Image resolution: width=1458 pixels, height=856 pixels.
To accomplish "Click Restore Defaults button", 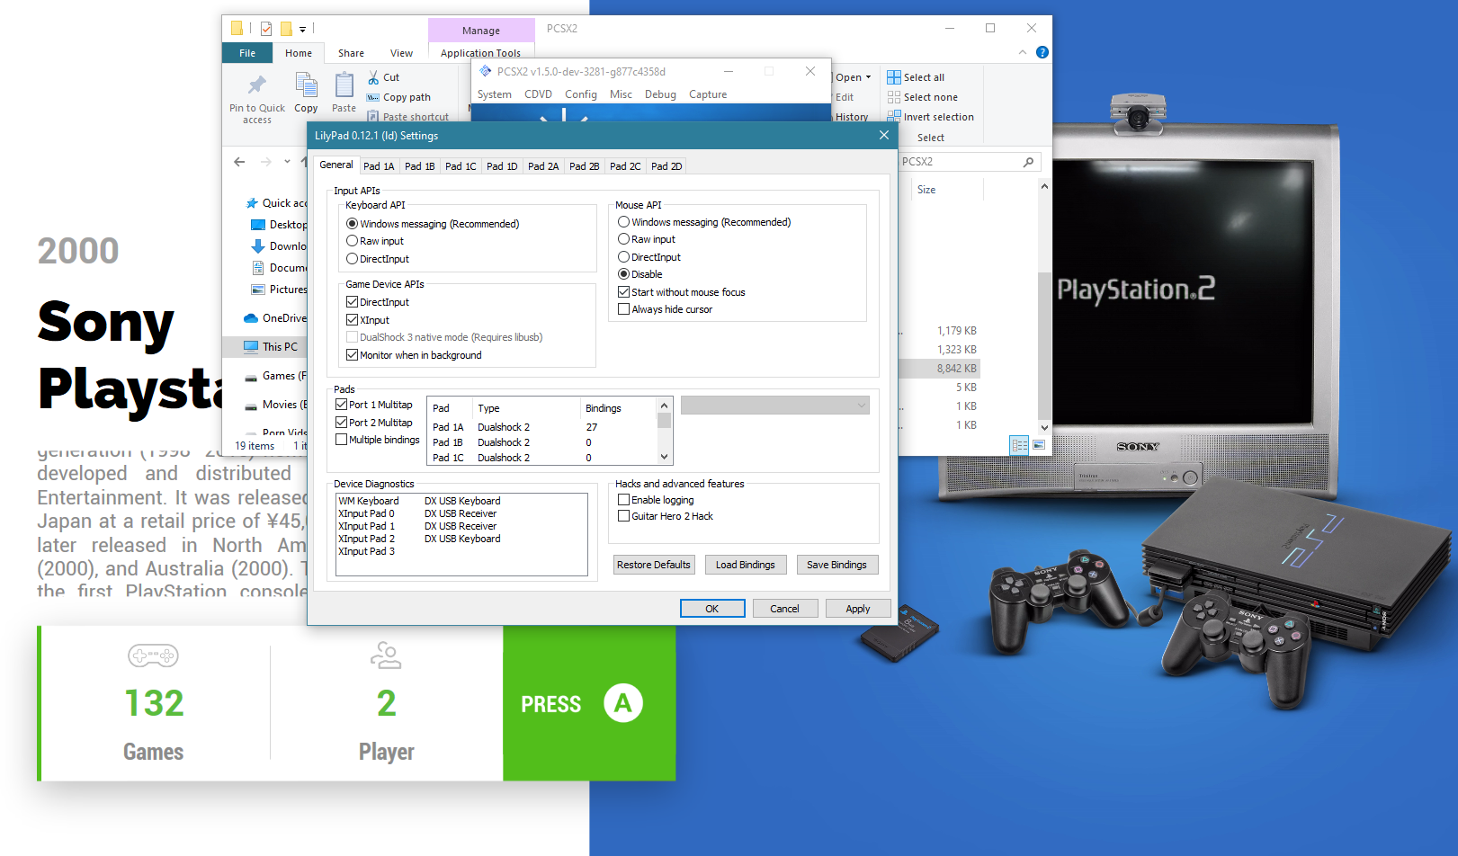I will (x=654, y=565).
